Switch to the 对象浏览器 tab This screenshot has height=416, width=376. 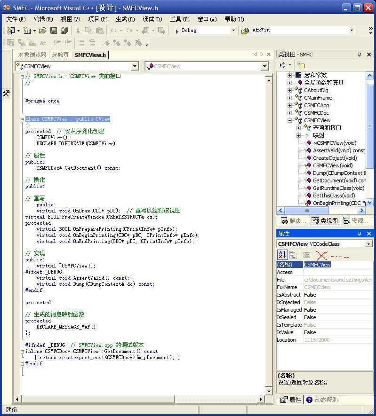(x=32, y=55)
